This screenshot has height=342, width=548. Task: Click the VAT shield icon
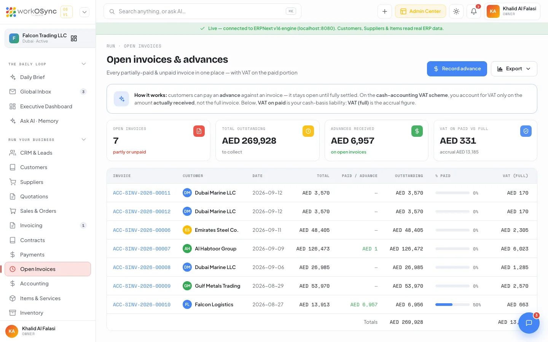point(526,131)
